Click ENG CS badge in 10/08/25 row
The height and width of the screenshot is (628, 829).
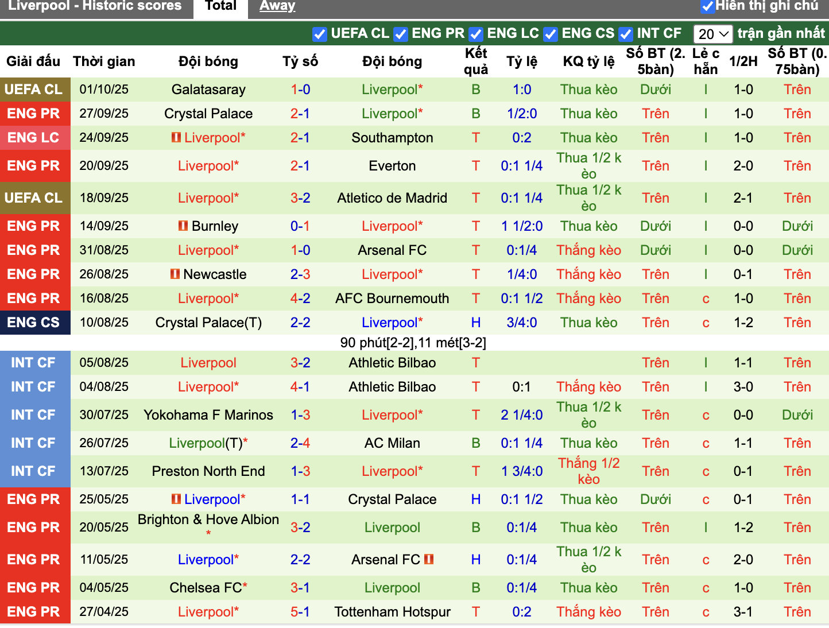tap(35, 323)
